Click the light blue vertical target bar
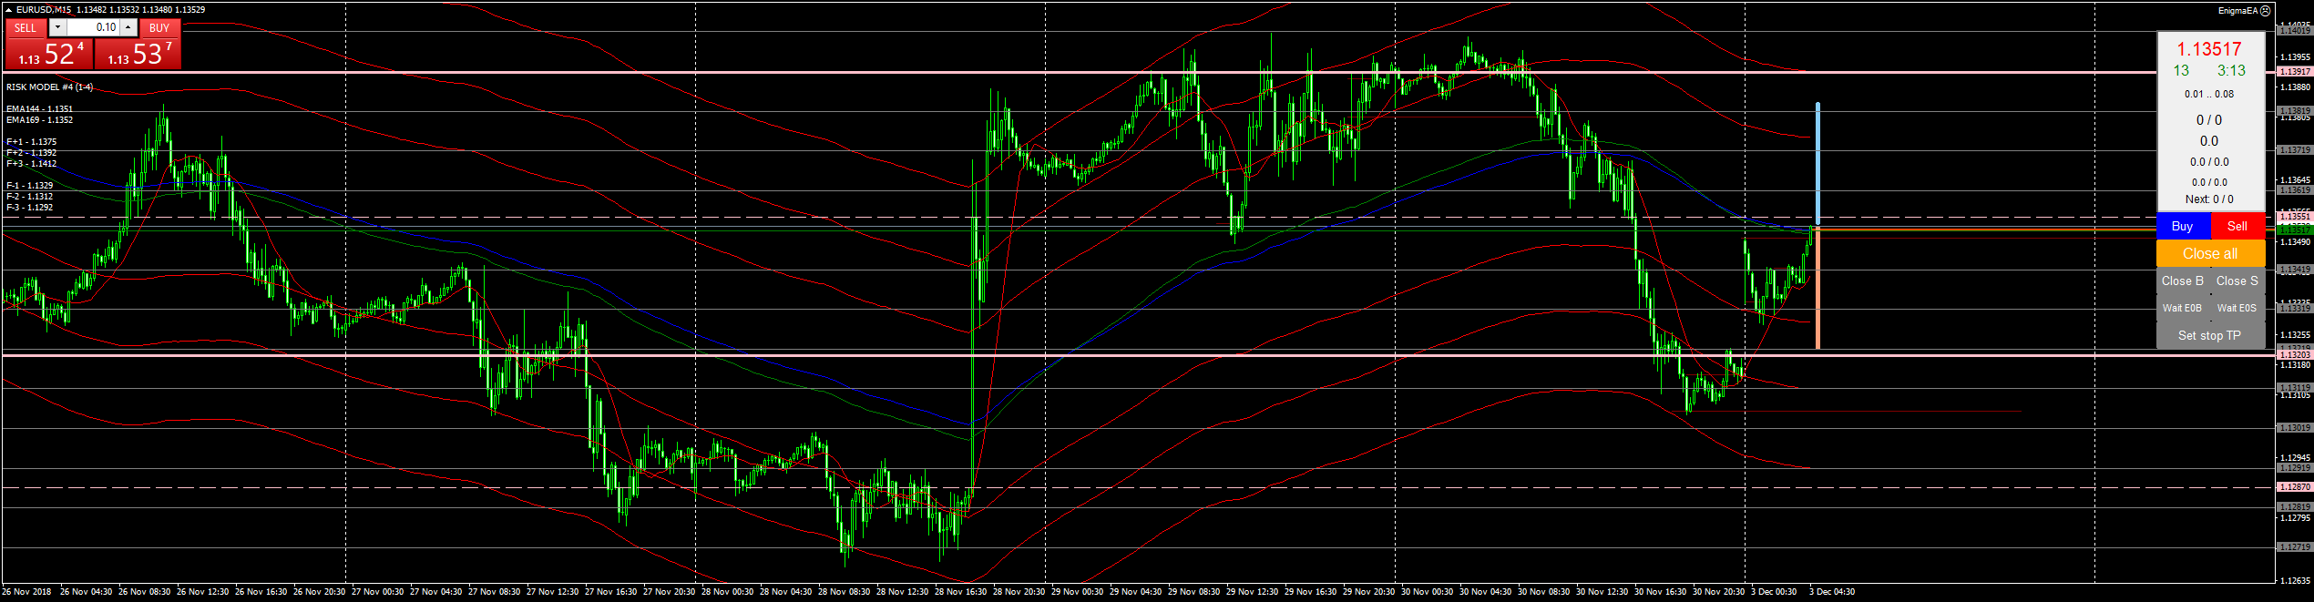Image resolution: width=2314 pixels, height=602 pixels. click(x=1817, y=164)
